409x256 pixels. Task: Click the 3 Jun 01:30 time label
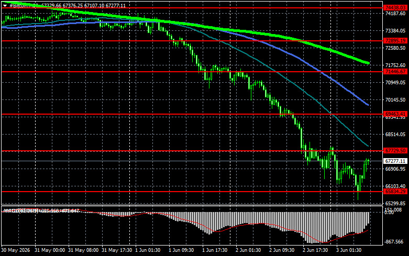(349, 250)
